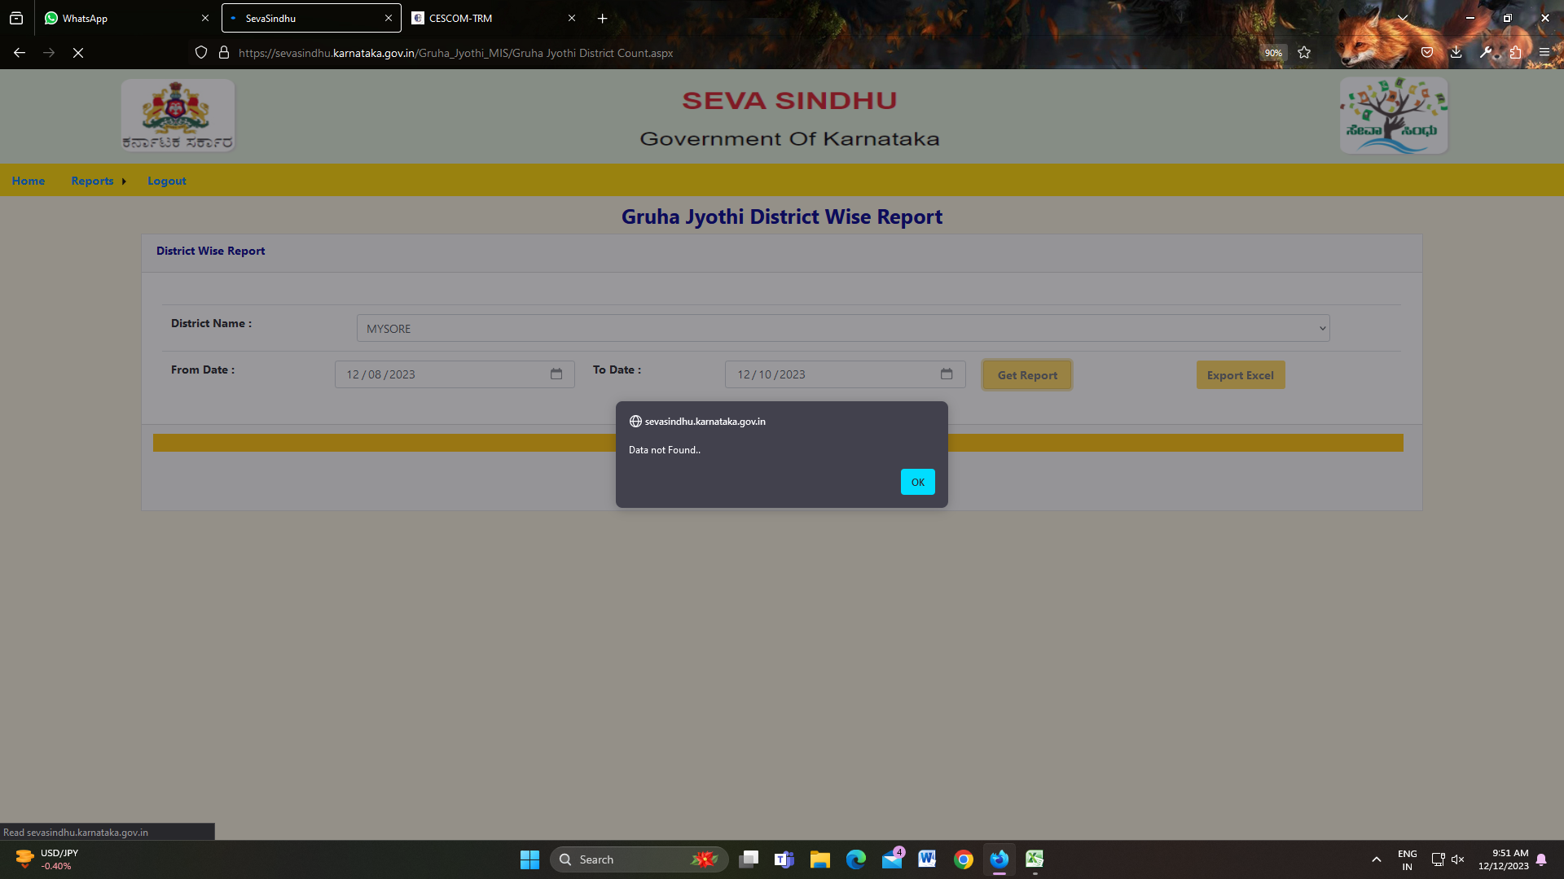Open the list all tabs chevron
This screenshot has height=879, width=1564.
pyautogui.click(x=1403, y=18)
